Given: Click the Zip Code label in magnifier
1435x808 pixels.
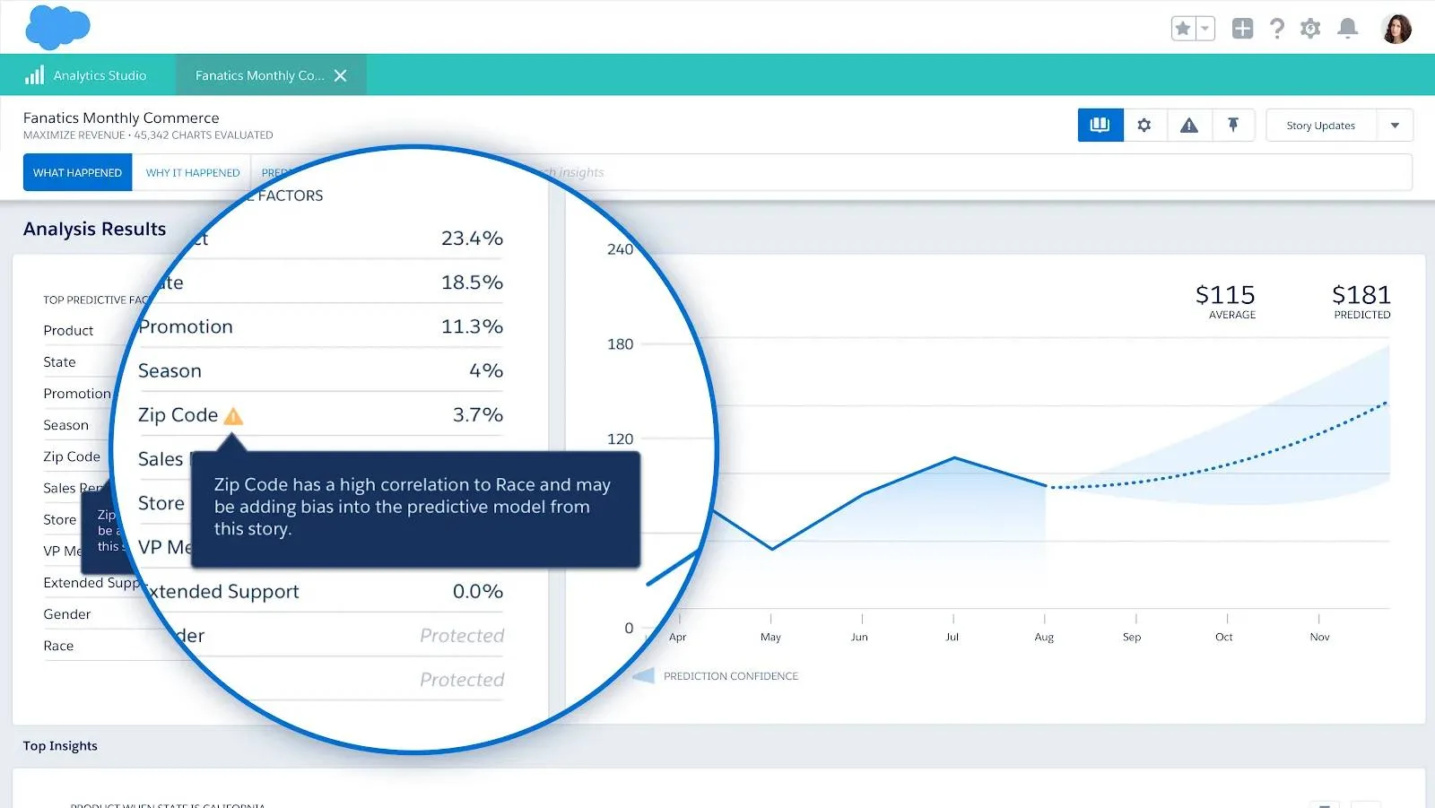Looking at the screenshot, I should 178,415.
